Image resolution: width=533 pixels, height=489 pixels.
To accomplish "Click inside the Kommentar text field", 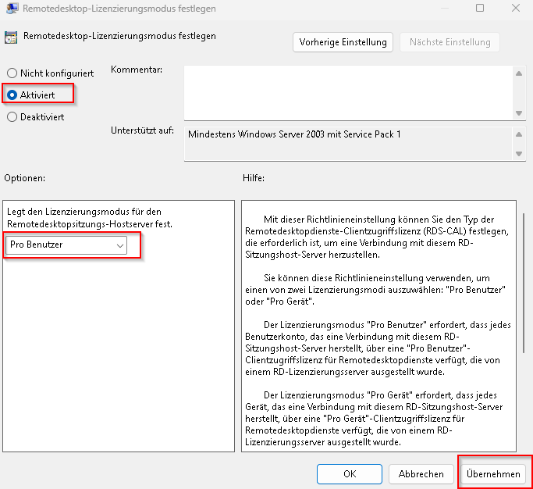I will tap(347, 92).
